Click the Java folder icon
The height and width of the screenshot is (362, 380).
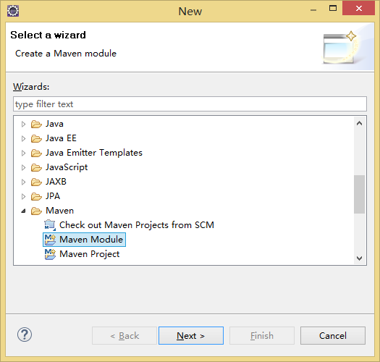[x=36, y=124]
